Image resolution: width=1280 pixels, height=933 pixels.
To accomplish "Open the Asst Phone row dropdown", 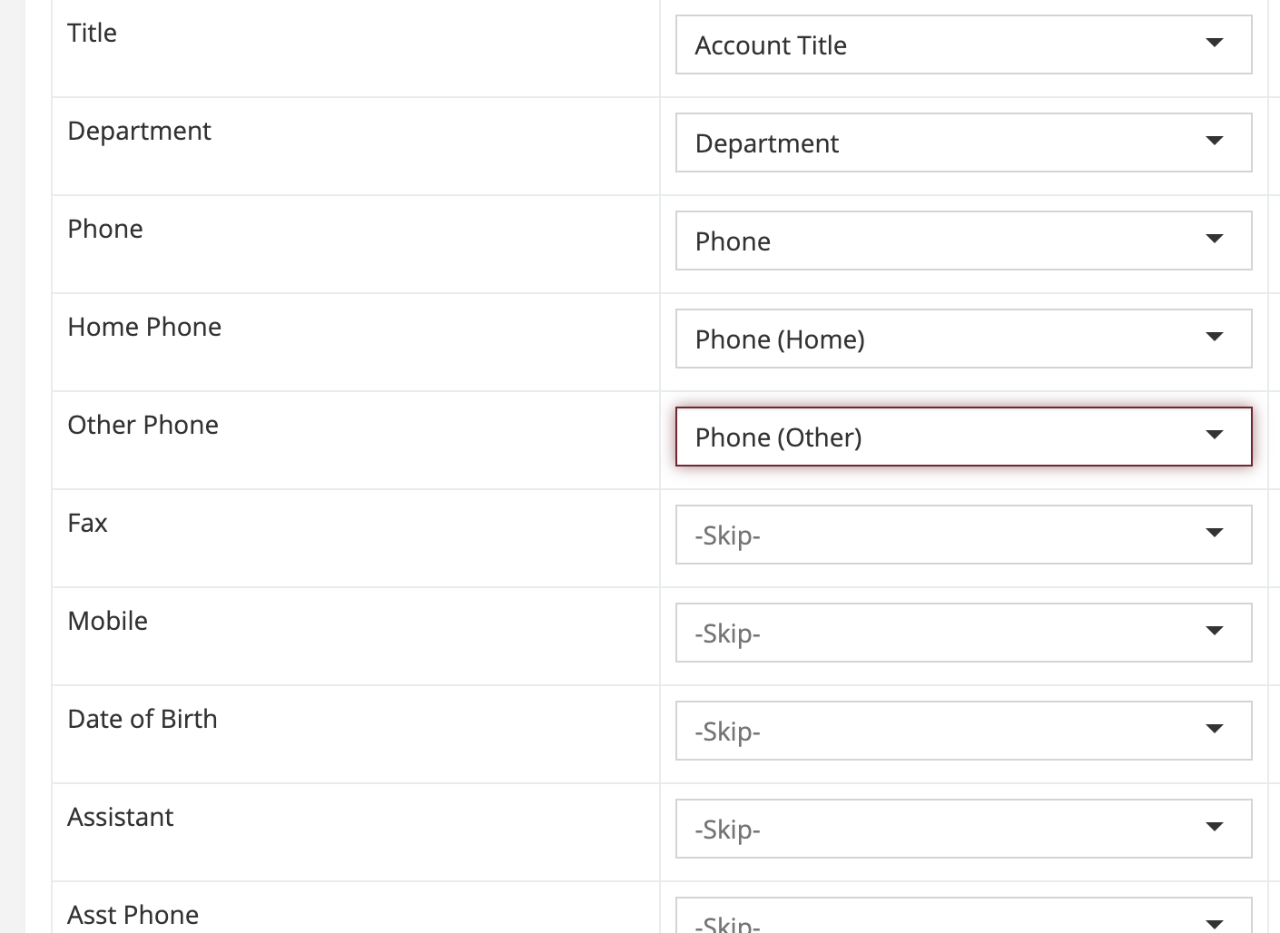I will coord(963,918).
